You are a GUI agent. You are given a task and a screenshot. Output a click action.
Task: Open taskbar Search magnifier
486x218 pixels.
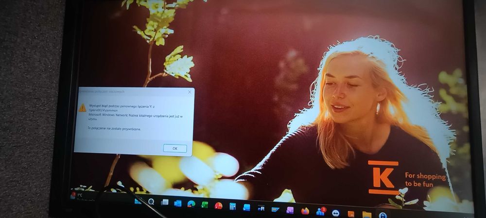click(x=151, y=202)
